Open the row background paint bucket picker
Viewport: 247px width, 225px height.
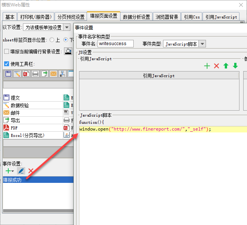pyautogui.click(x=68, y=51)
